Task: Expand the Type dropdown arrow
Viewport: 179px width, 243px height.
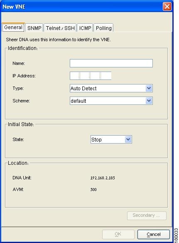Action: 149,88
